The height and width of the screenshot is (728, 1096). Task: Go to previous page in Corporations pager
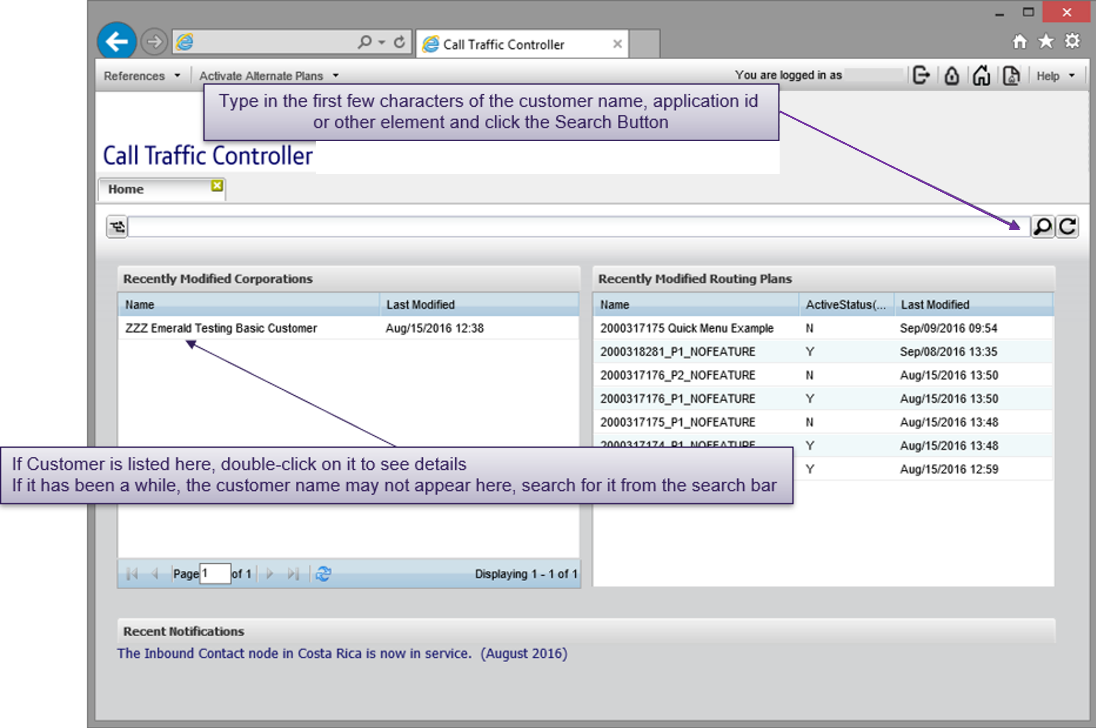coord(155,574)
